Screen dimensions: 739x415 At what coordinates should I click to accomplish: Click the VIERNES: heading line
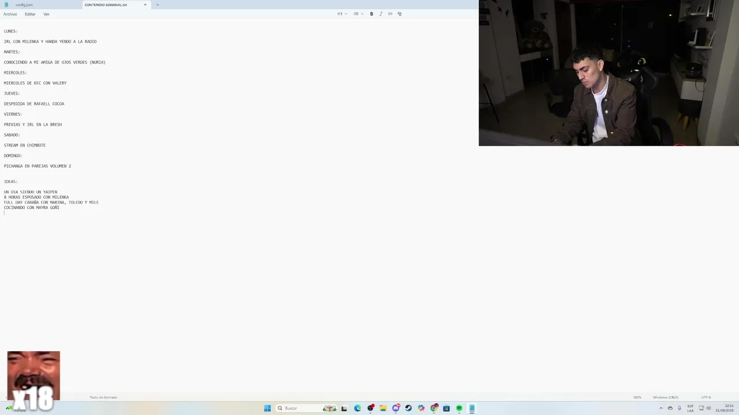pos(13,114)
